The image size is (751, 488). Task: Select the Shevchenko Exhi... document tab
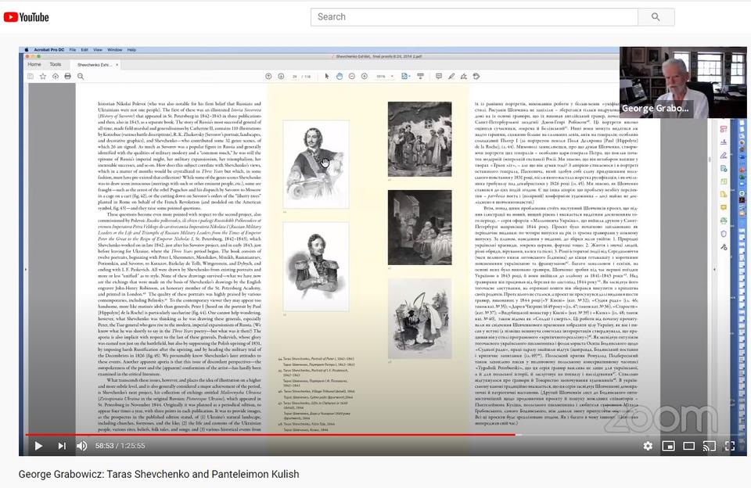94,65
